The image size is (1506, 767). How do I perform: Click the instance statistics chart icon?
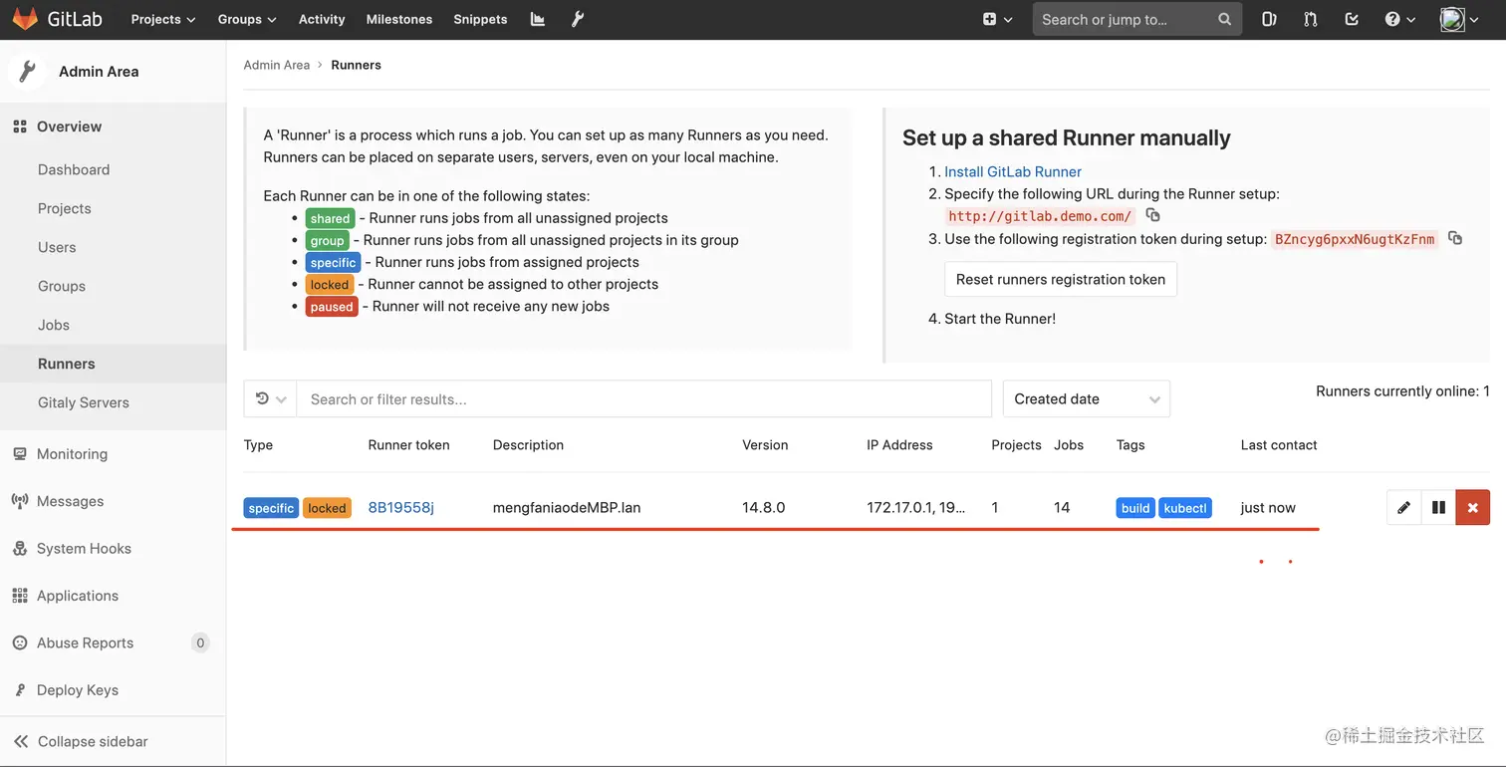coord(538,19)
